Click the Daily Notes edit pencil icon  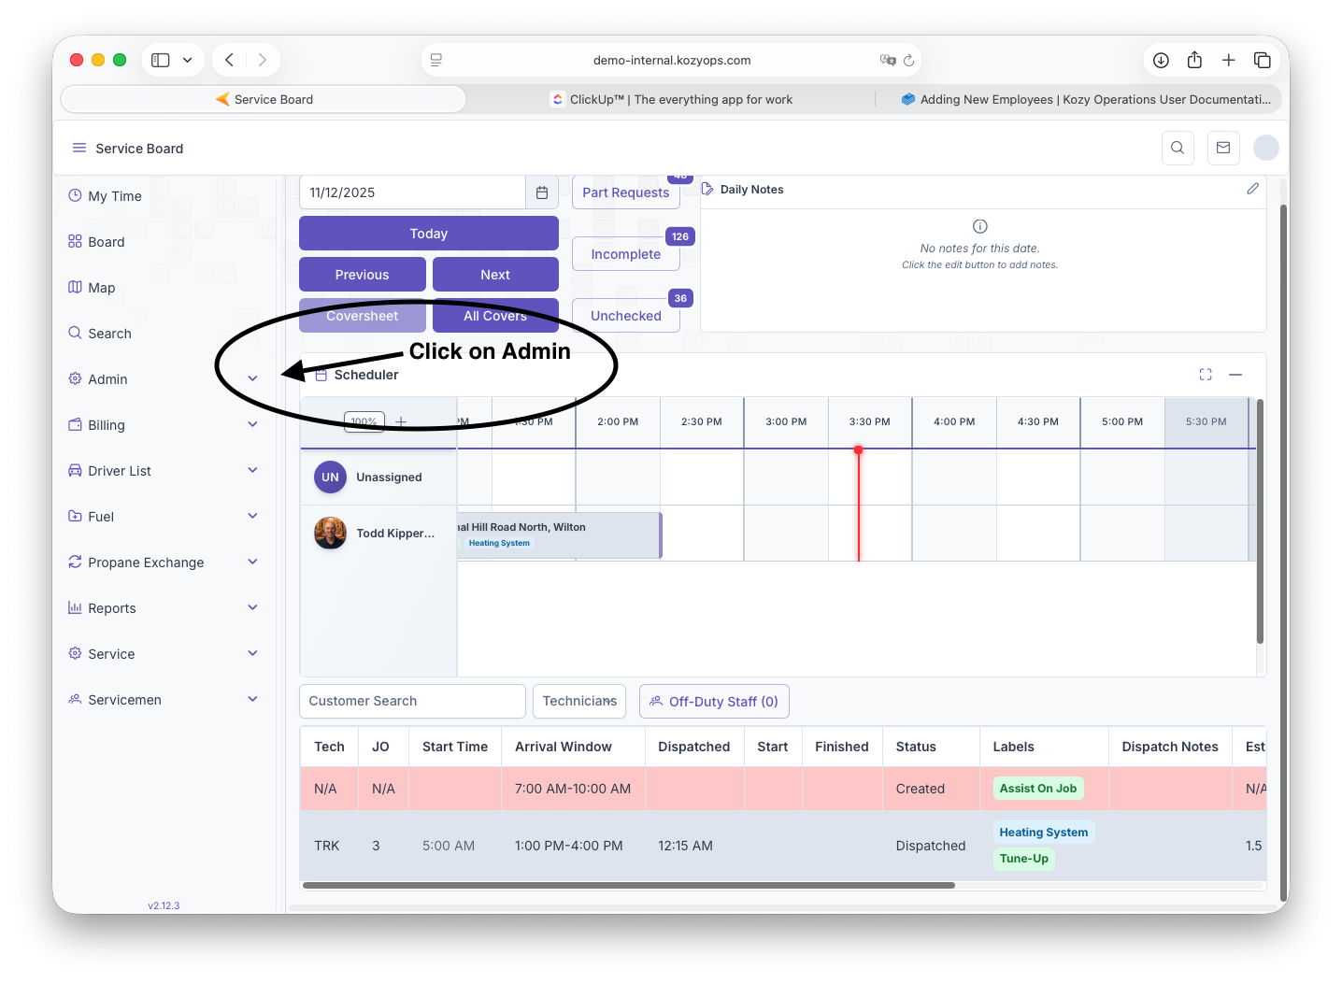[x=1252, y=189]
